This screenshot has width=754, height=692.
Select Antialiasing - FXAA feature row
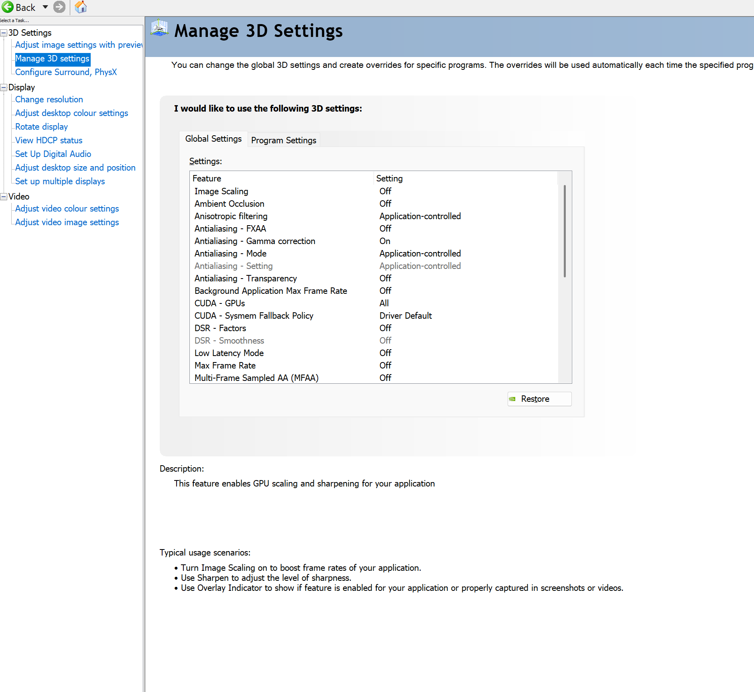[x=230, y=229]
